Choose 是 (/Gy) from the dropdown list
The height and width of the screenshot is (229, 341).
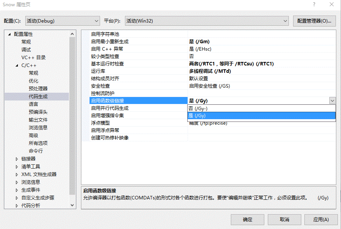pos(262,116)
